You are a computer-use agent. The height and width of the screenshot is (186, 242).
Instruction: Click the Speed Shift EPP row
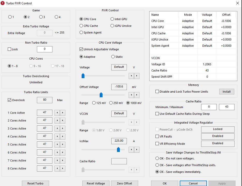(x=193, y=77)
